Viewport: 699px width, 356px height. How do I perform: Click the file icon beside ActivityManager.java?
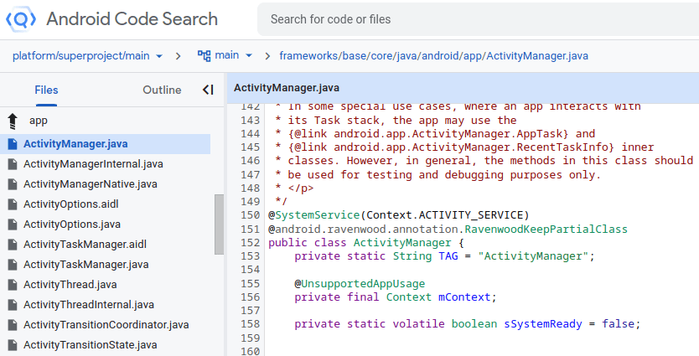click(x=13, y=144)
